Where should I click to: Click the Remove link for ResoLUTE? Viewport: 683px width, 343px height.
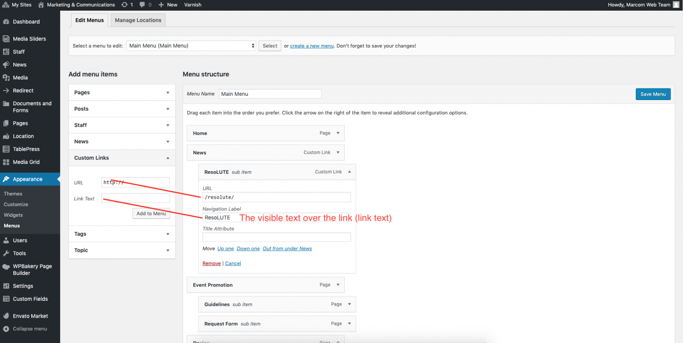pyautogui.click(x=211, y=263)
